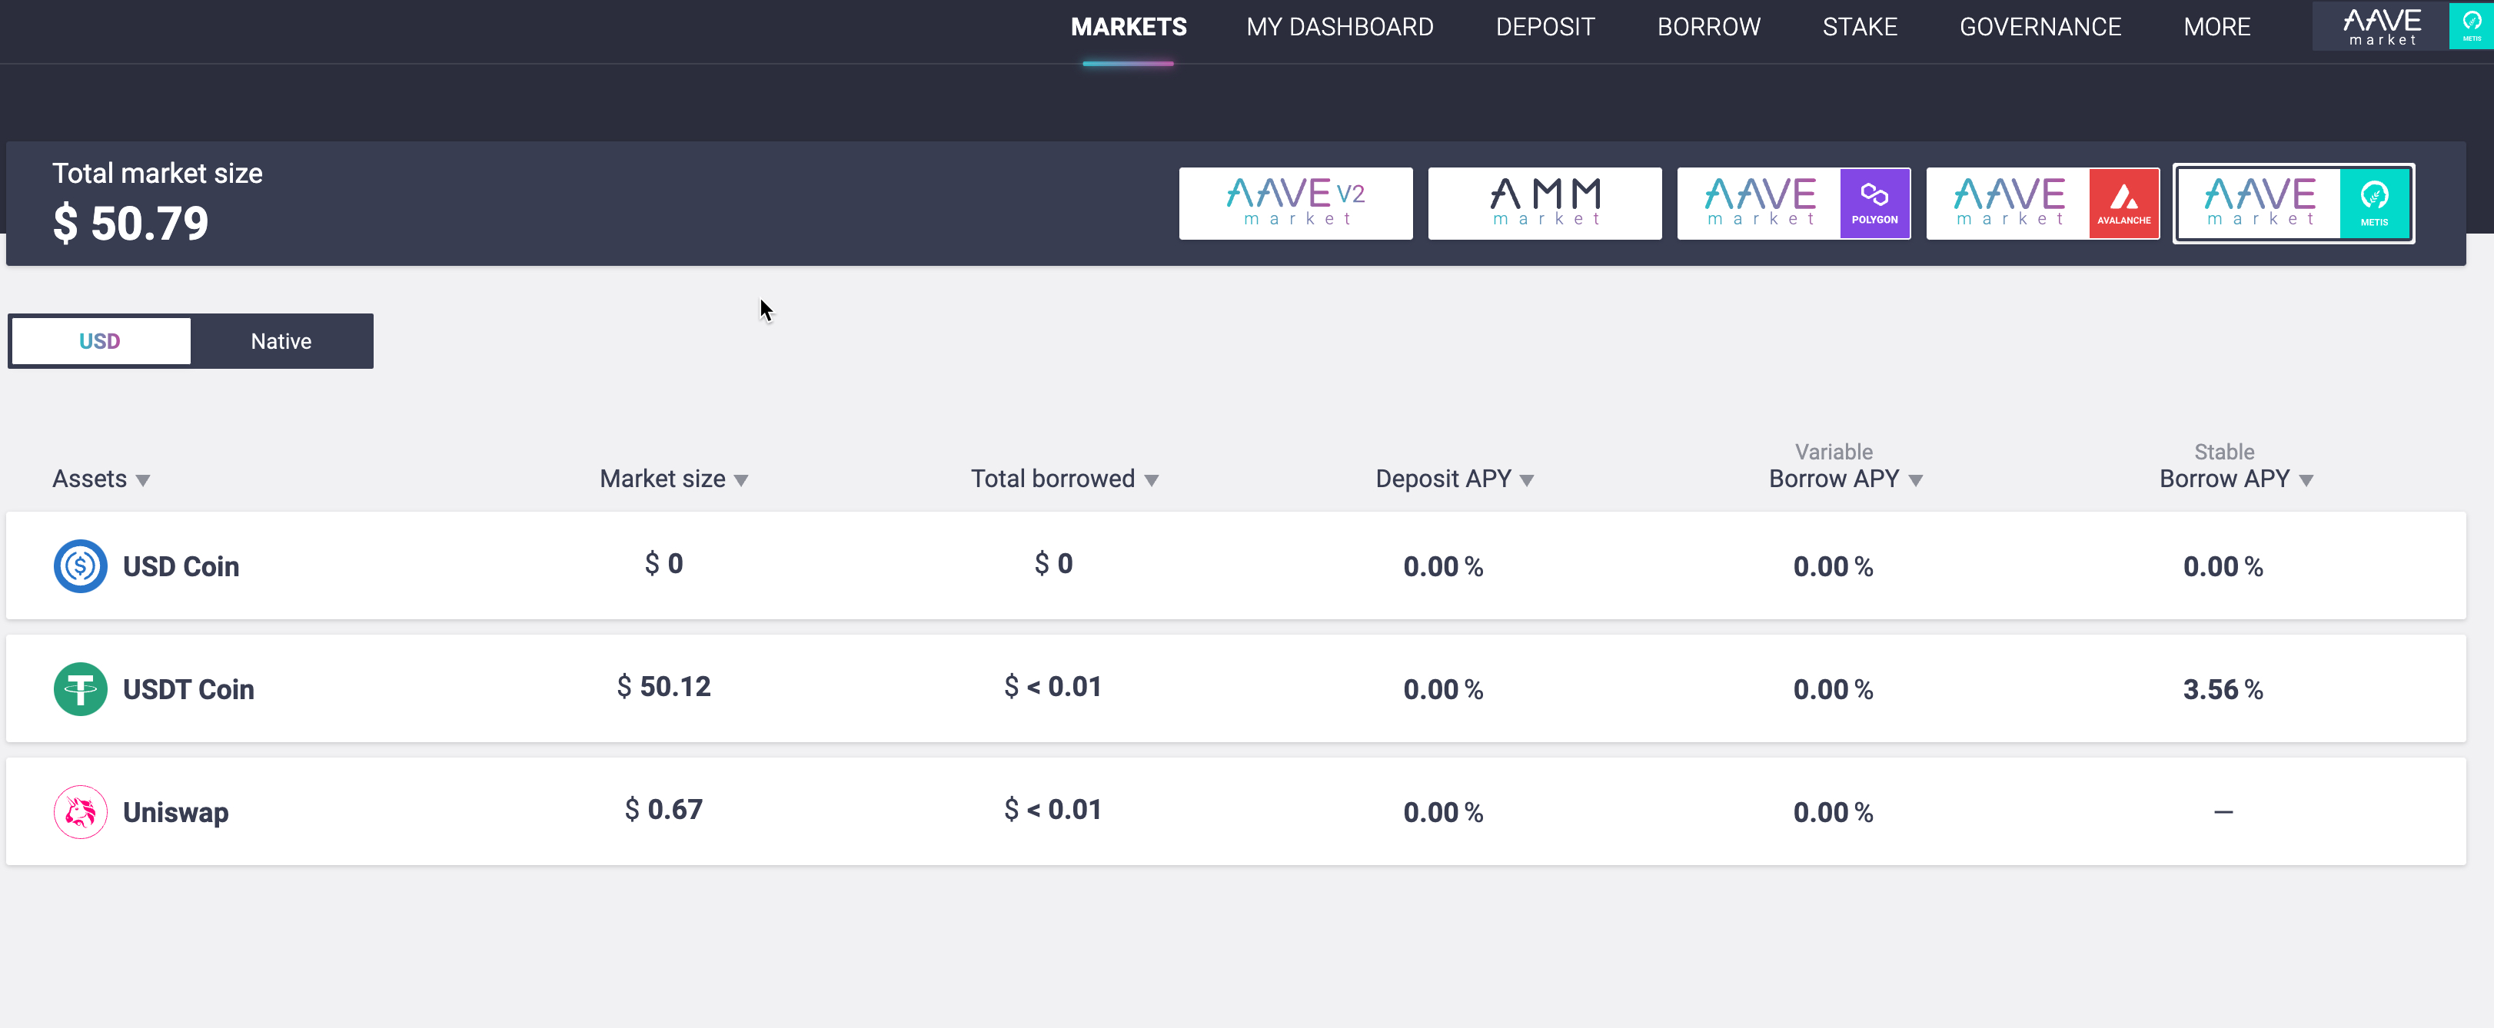
Task: Go to the Governance menu item
Action: pyautogui.click(x=2040, y=27)
